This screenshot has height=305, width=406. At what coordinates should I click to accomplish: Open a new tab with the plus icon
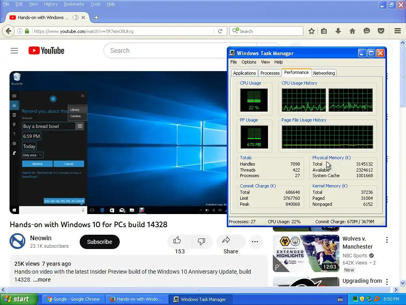[96, 17]
